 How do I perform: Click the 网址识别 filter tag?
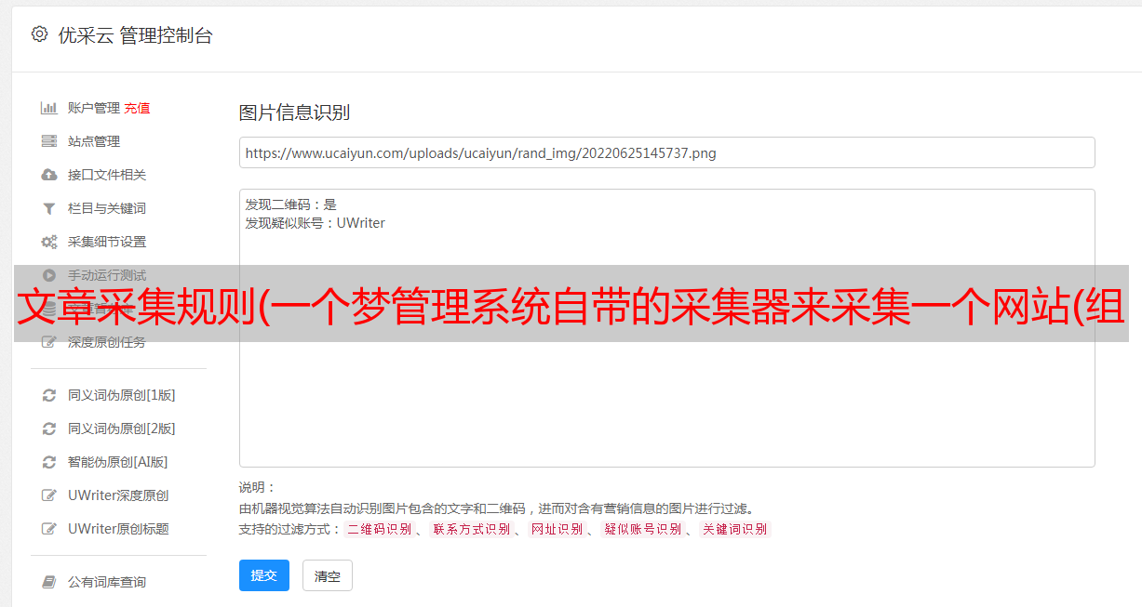coord(558,529)
